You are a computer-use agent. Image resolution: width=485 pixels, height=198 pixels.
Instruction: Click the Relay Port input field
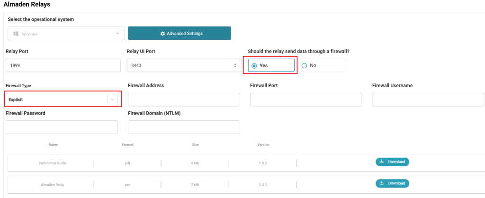[x=63, y=65]
